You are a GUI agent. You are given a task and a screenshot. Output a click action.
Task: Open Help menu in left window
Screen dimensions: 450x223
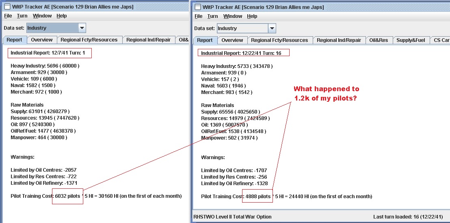coord(61,16)
